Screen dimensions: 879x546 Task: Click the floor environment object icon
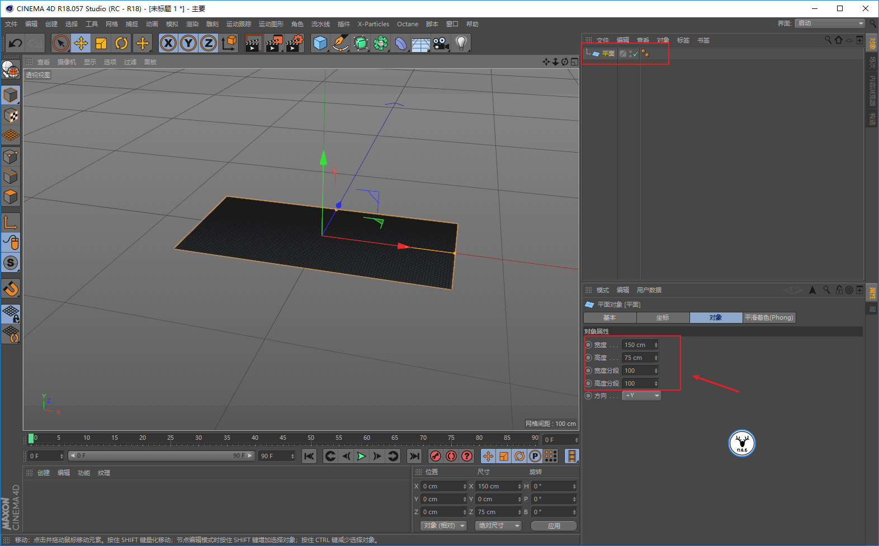[x=421, y=43]
